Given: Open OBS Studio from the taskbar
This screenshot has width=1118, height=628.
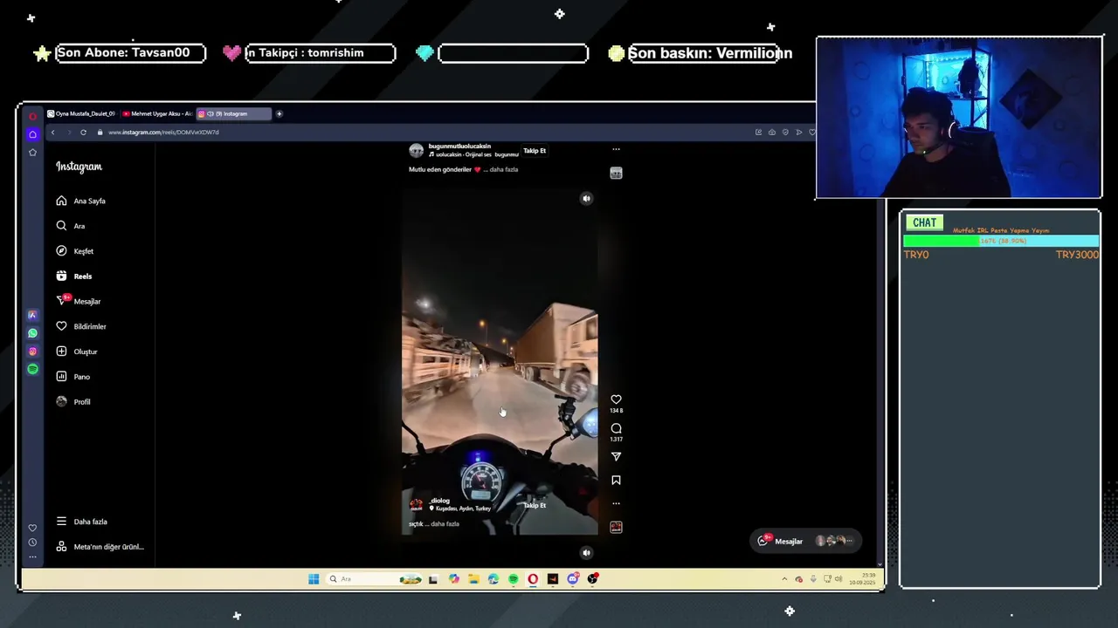Looking at the screenshot, I should [593, 579].
